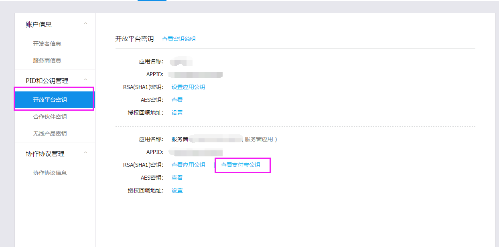Set 授权回调地址 for the 服务窗 application
Screen dimensions: 499x247
177,190
